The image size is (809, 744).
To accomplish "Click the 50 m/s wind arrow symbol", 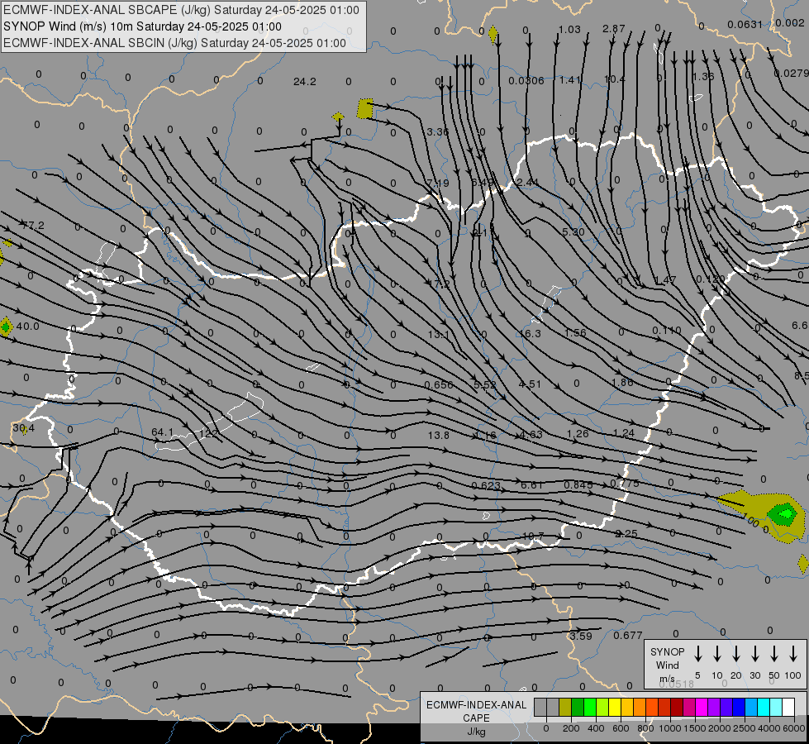I will pyautogui.click(x=774, y=654).
